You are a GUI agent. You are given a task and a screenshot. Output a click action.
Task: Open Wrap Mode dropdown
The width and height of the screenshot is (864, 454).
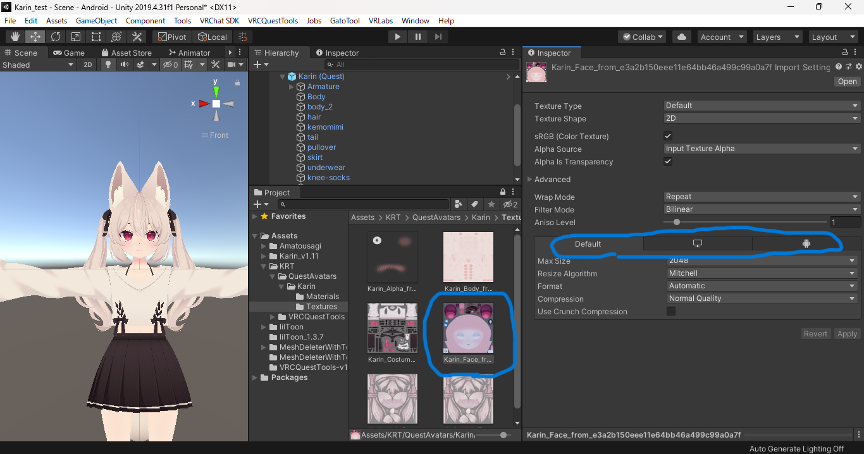click(x=762, y=197)
